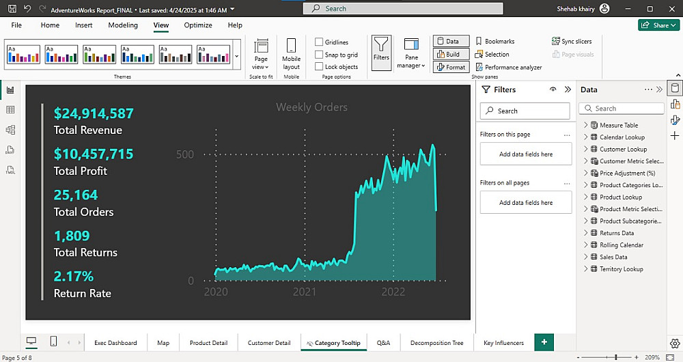Open the Help ribbon tab
683x362 pixels.
(x=235, y=25)
